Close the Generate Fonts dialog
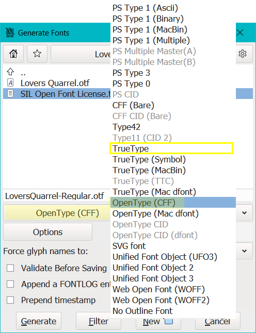This screenshot has height=333, width=256. [240, 32]
